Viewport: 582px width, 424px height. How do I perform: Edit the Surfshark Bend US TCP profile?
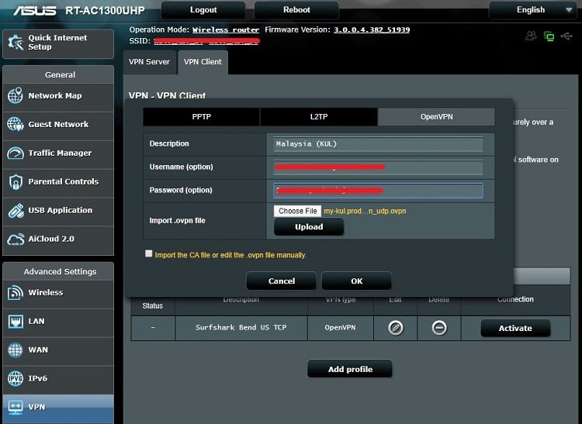click(x=395, y=328)
